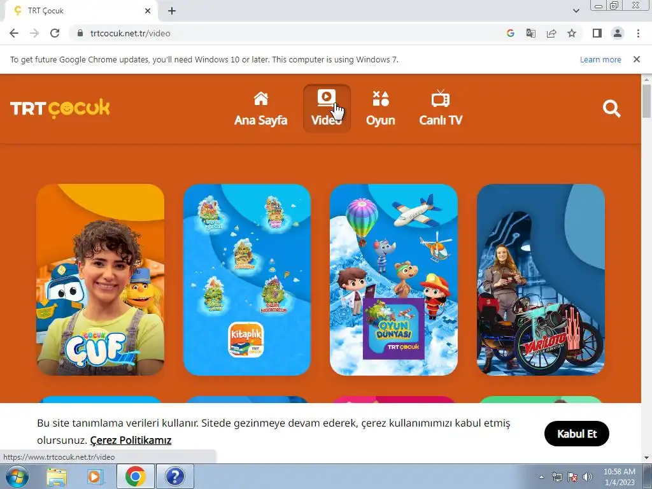Click the search magnifier icon on the site

(x=612, y=109)
